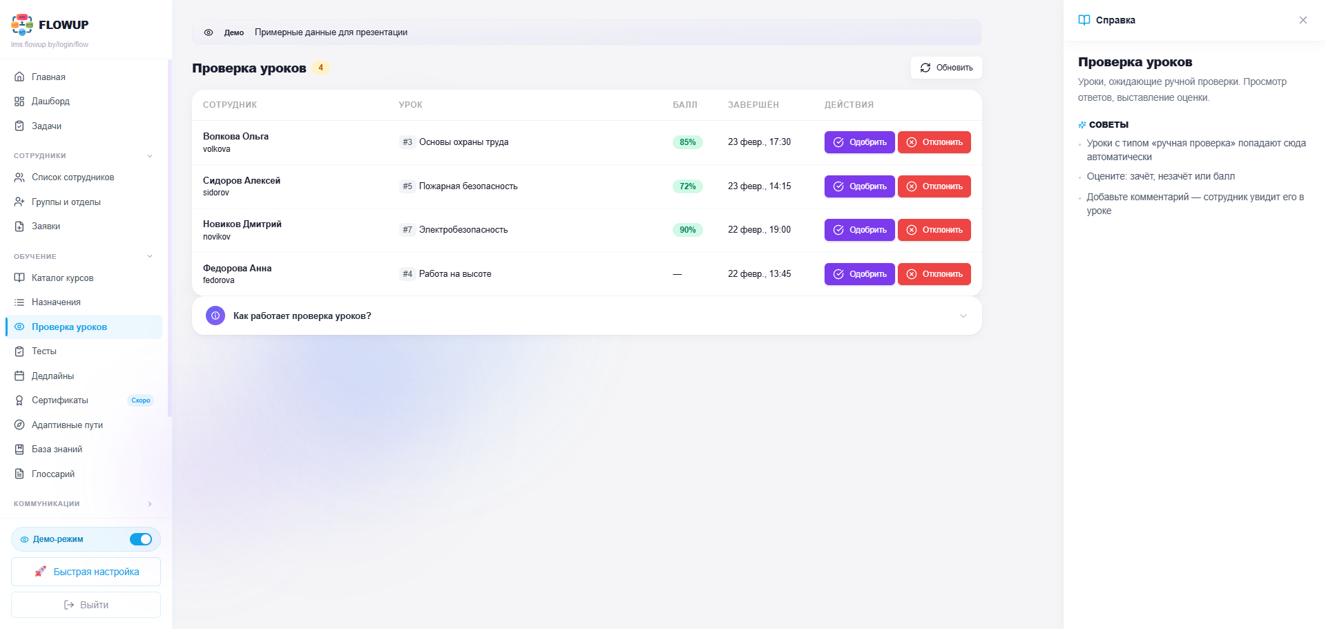Click the home icon beside Главная
This screenshot has height=629, width=1326.
[19, 77]
